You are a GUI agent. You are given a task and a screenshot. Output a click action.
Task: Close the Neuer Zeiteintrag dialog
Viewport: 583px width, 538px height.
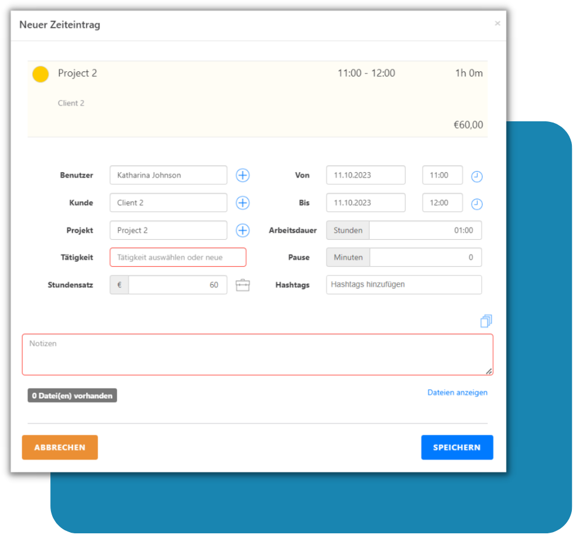[x=497, y=23]
